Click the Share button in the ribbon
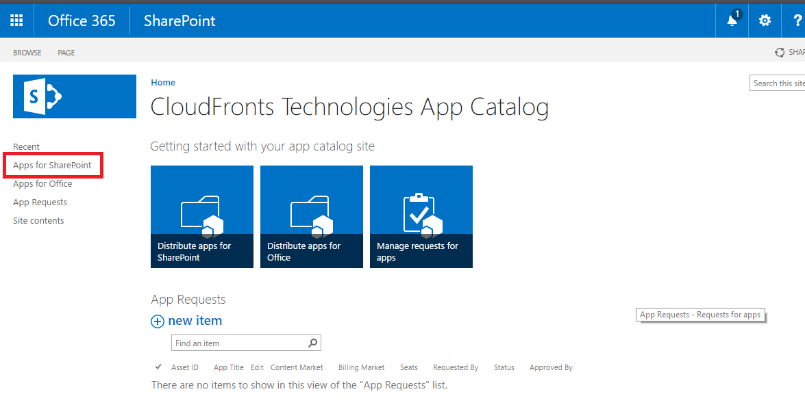This screenshot has width=805, height=407. (791, 52)
